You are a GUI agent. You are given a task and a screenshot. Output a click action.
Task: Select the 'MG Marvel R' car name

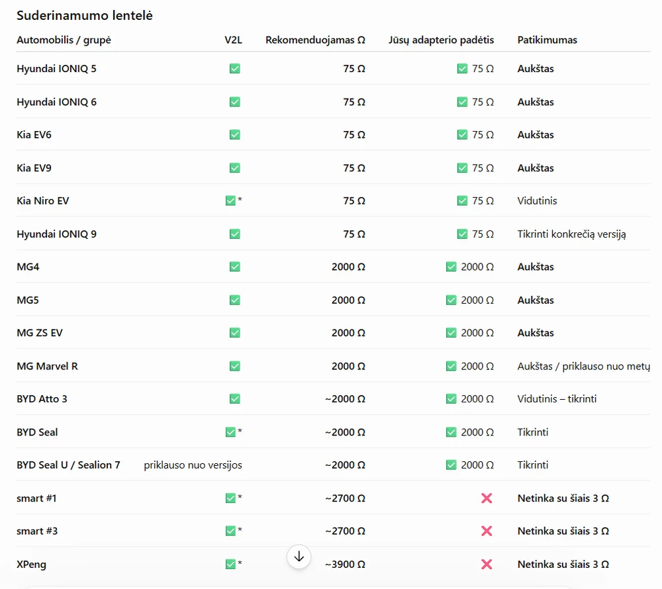coord(47,366)
